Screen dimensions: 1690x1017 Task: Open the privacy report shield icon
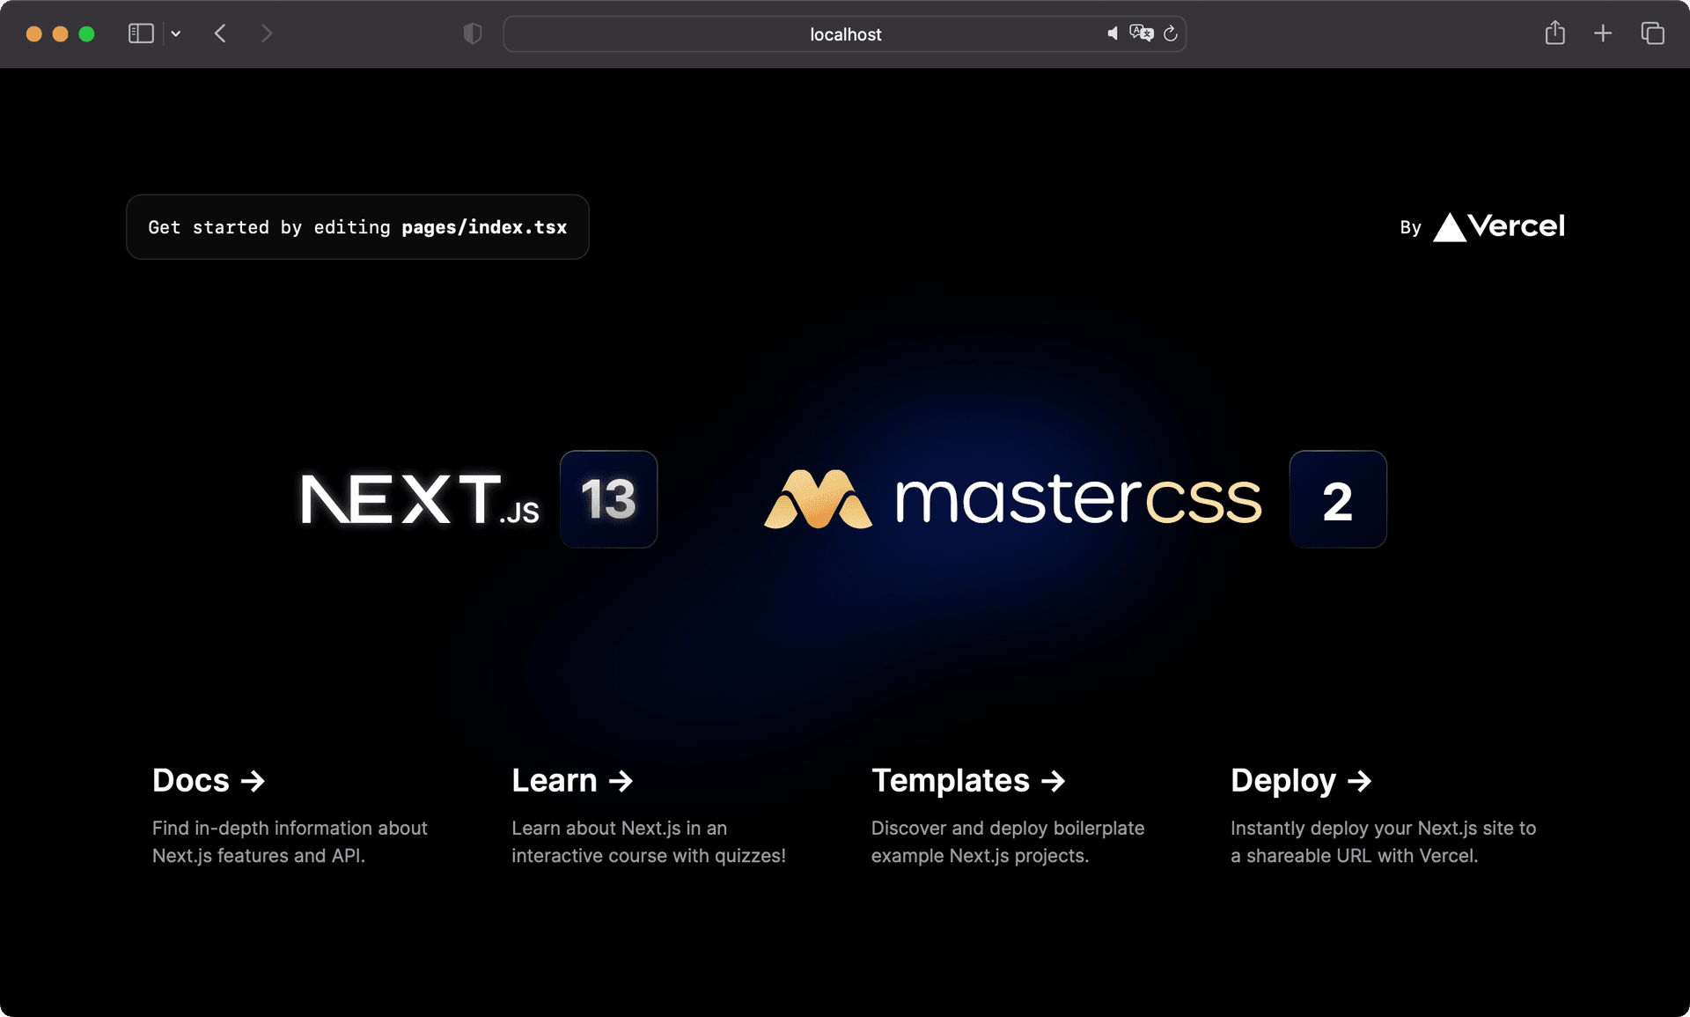[473, 33]
